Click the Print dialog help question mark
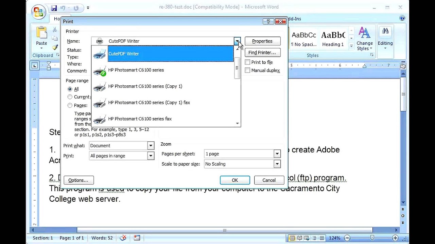The image size is (435, 244). coord(268,21)
